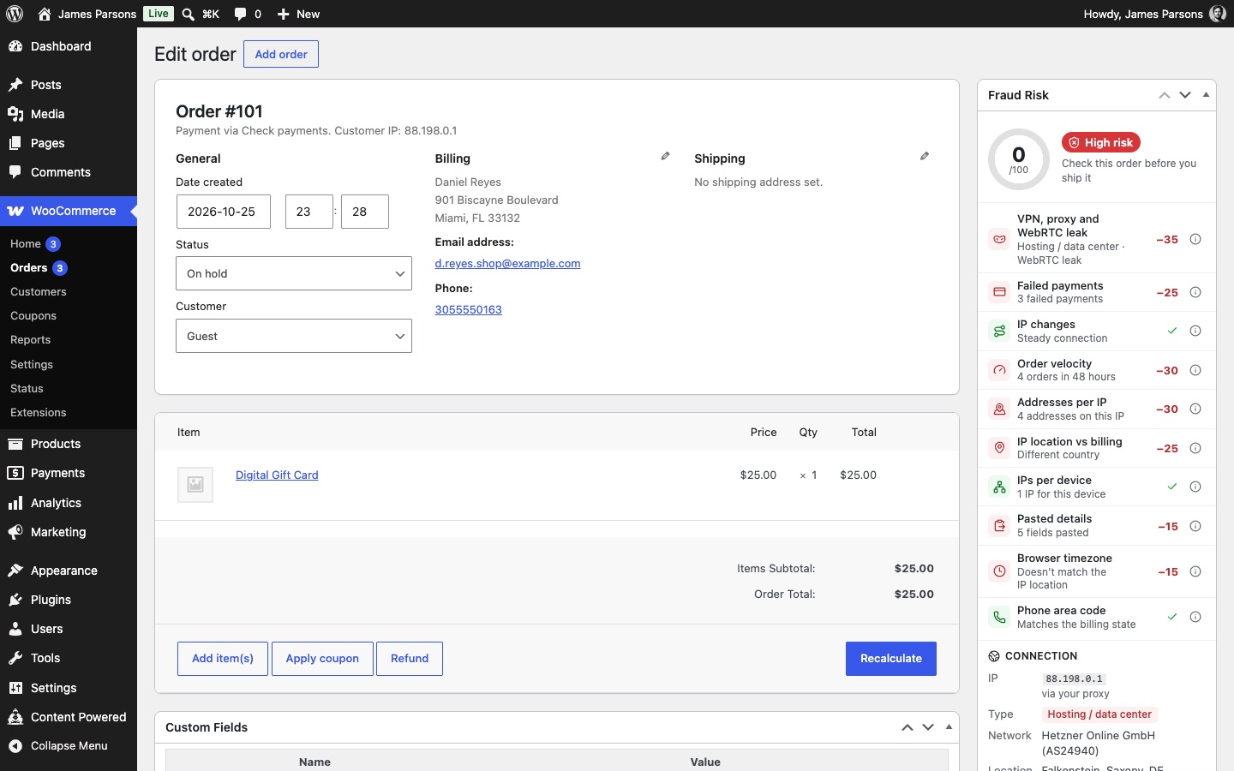Image resolution: width=1234 pixels, height=771 pixels.
Task: Click the Add order button
Action: (x=281, y=54)
